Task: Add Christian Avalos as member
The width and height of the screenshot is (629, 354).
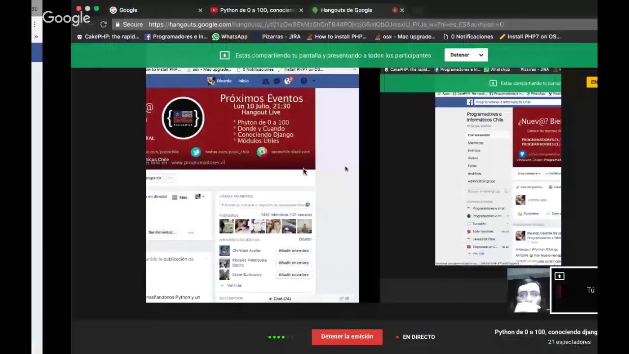Action: point(293,251)
